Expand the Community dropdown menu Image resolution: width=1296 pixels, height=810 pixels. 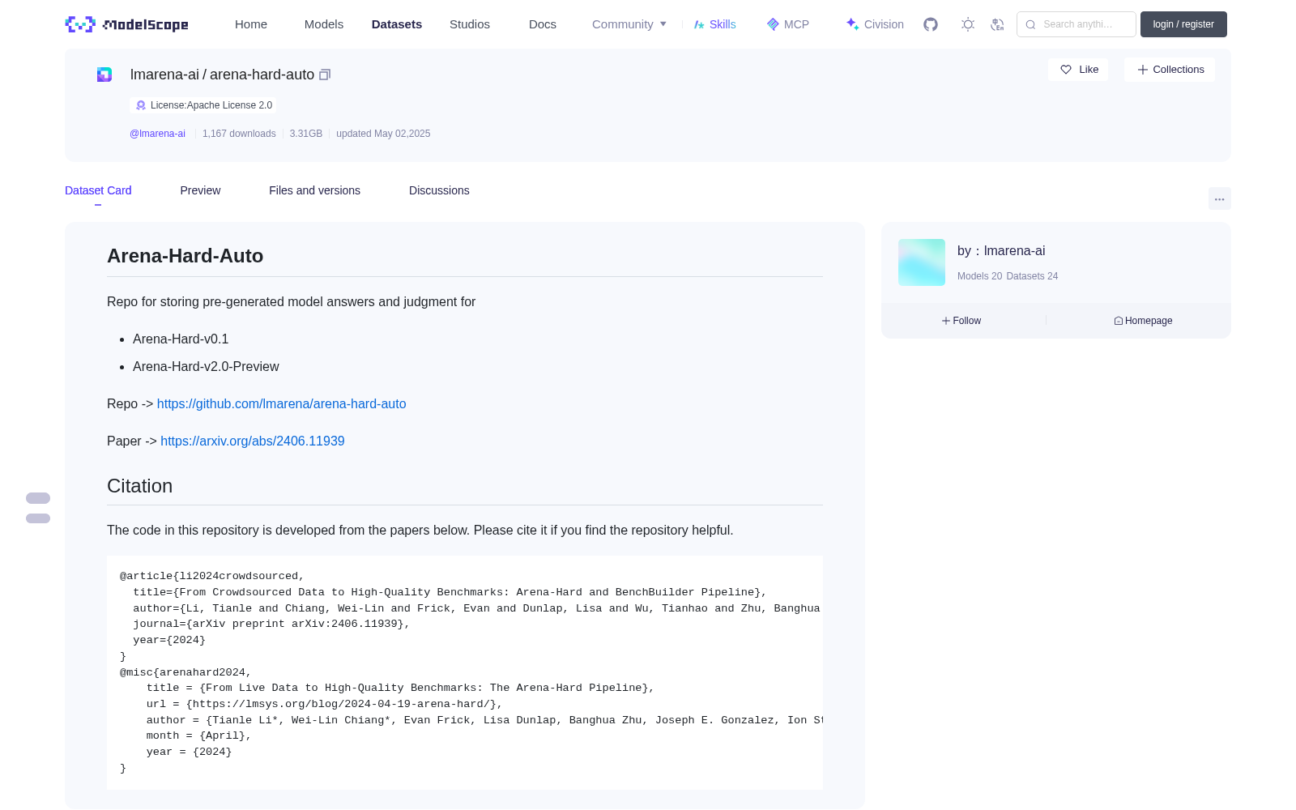coord(629,24)
